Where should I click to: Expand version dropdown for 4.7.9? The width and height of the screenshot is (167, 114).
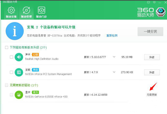tap(114, 72)
